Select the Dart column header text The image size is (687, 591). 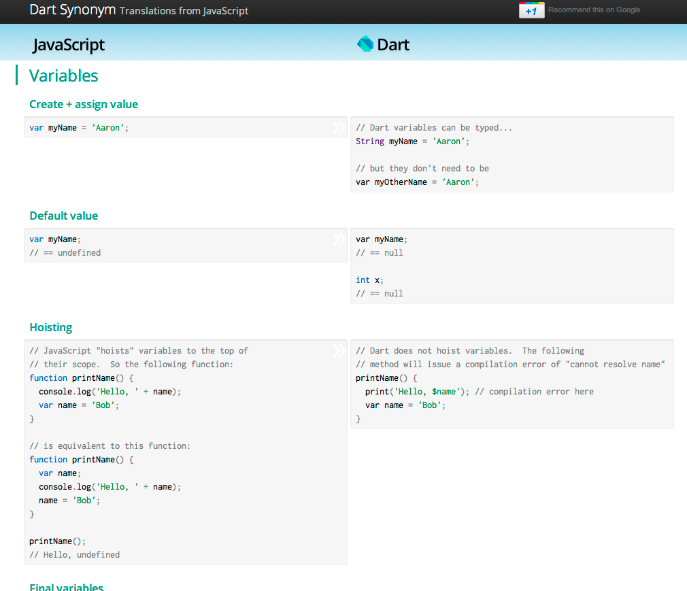(393, 45)
